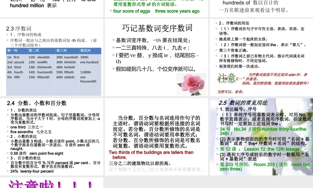Image resolution: width=313 pixels, height=188 pixels.
Task: Click the '13th thirteenth' table entry
Action: (40, 67)
